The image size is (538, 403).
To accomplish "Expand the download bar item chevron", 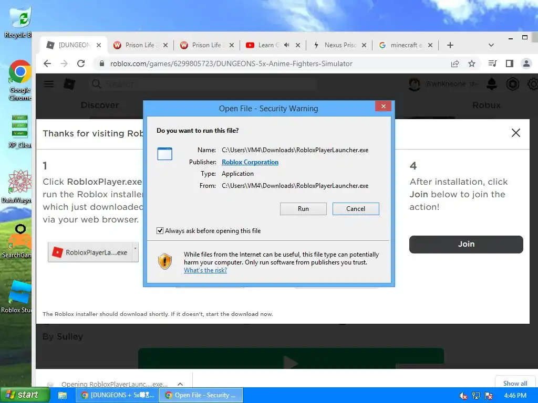I will click(x=180, y=384).
